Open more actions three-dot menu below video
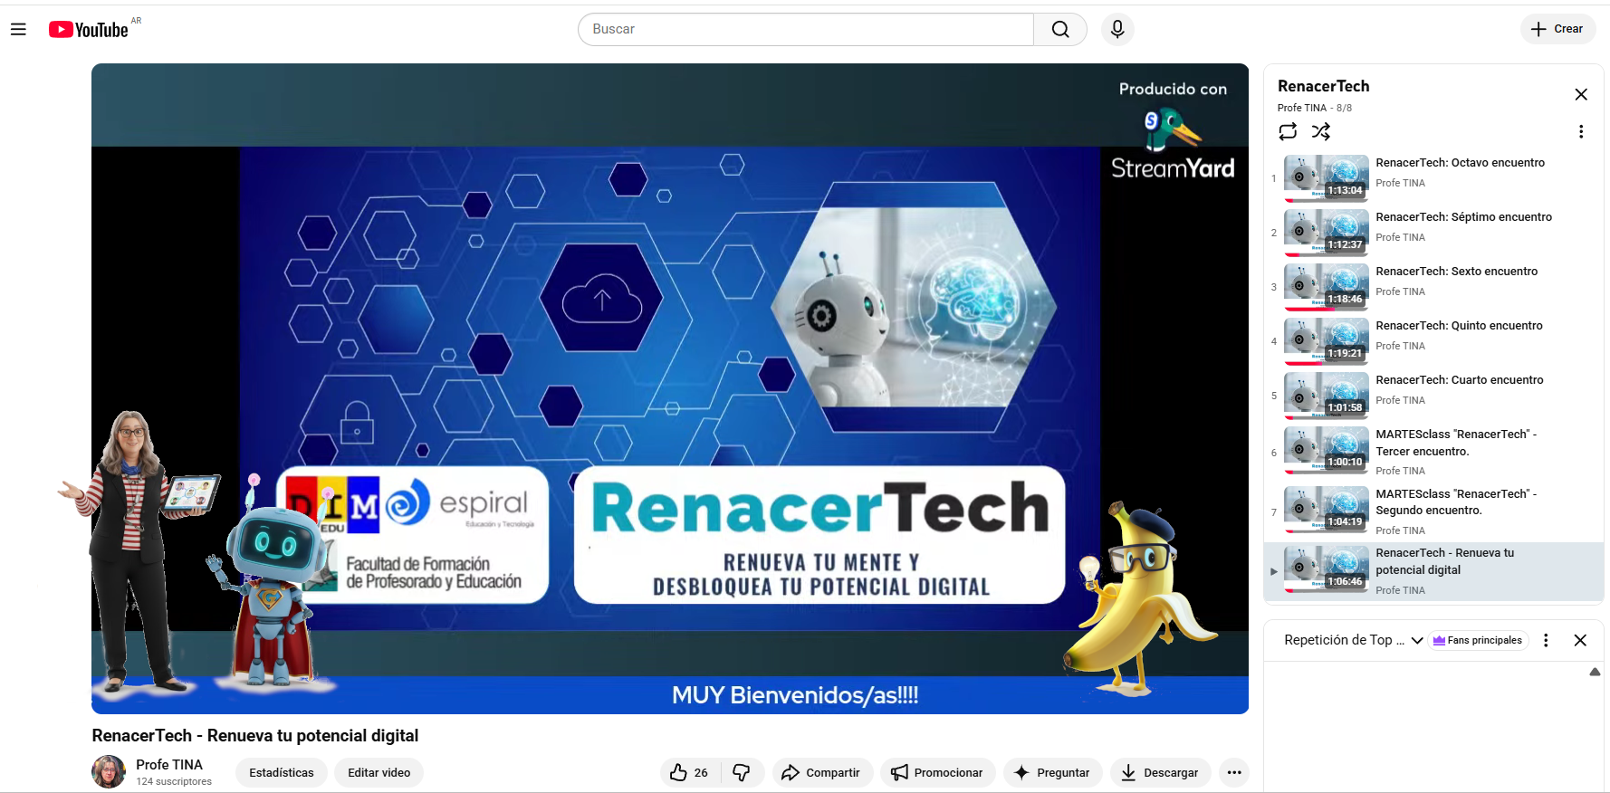Viewport: 1610px width, 793px height. point(1233,772)
